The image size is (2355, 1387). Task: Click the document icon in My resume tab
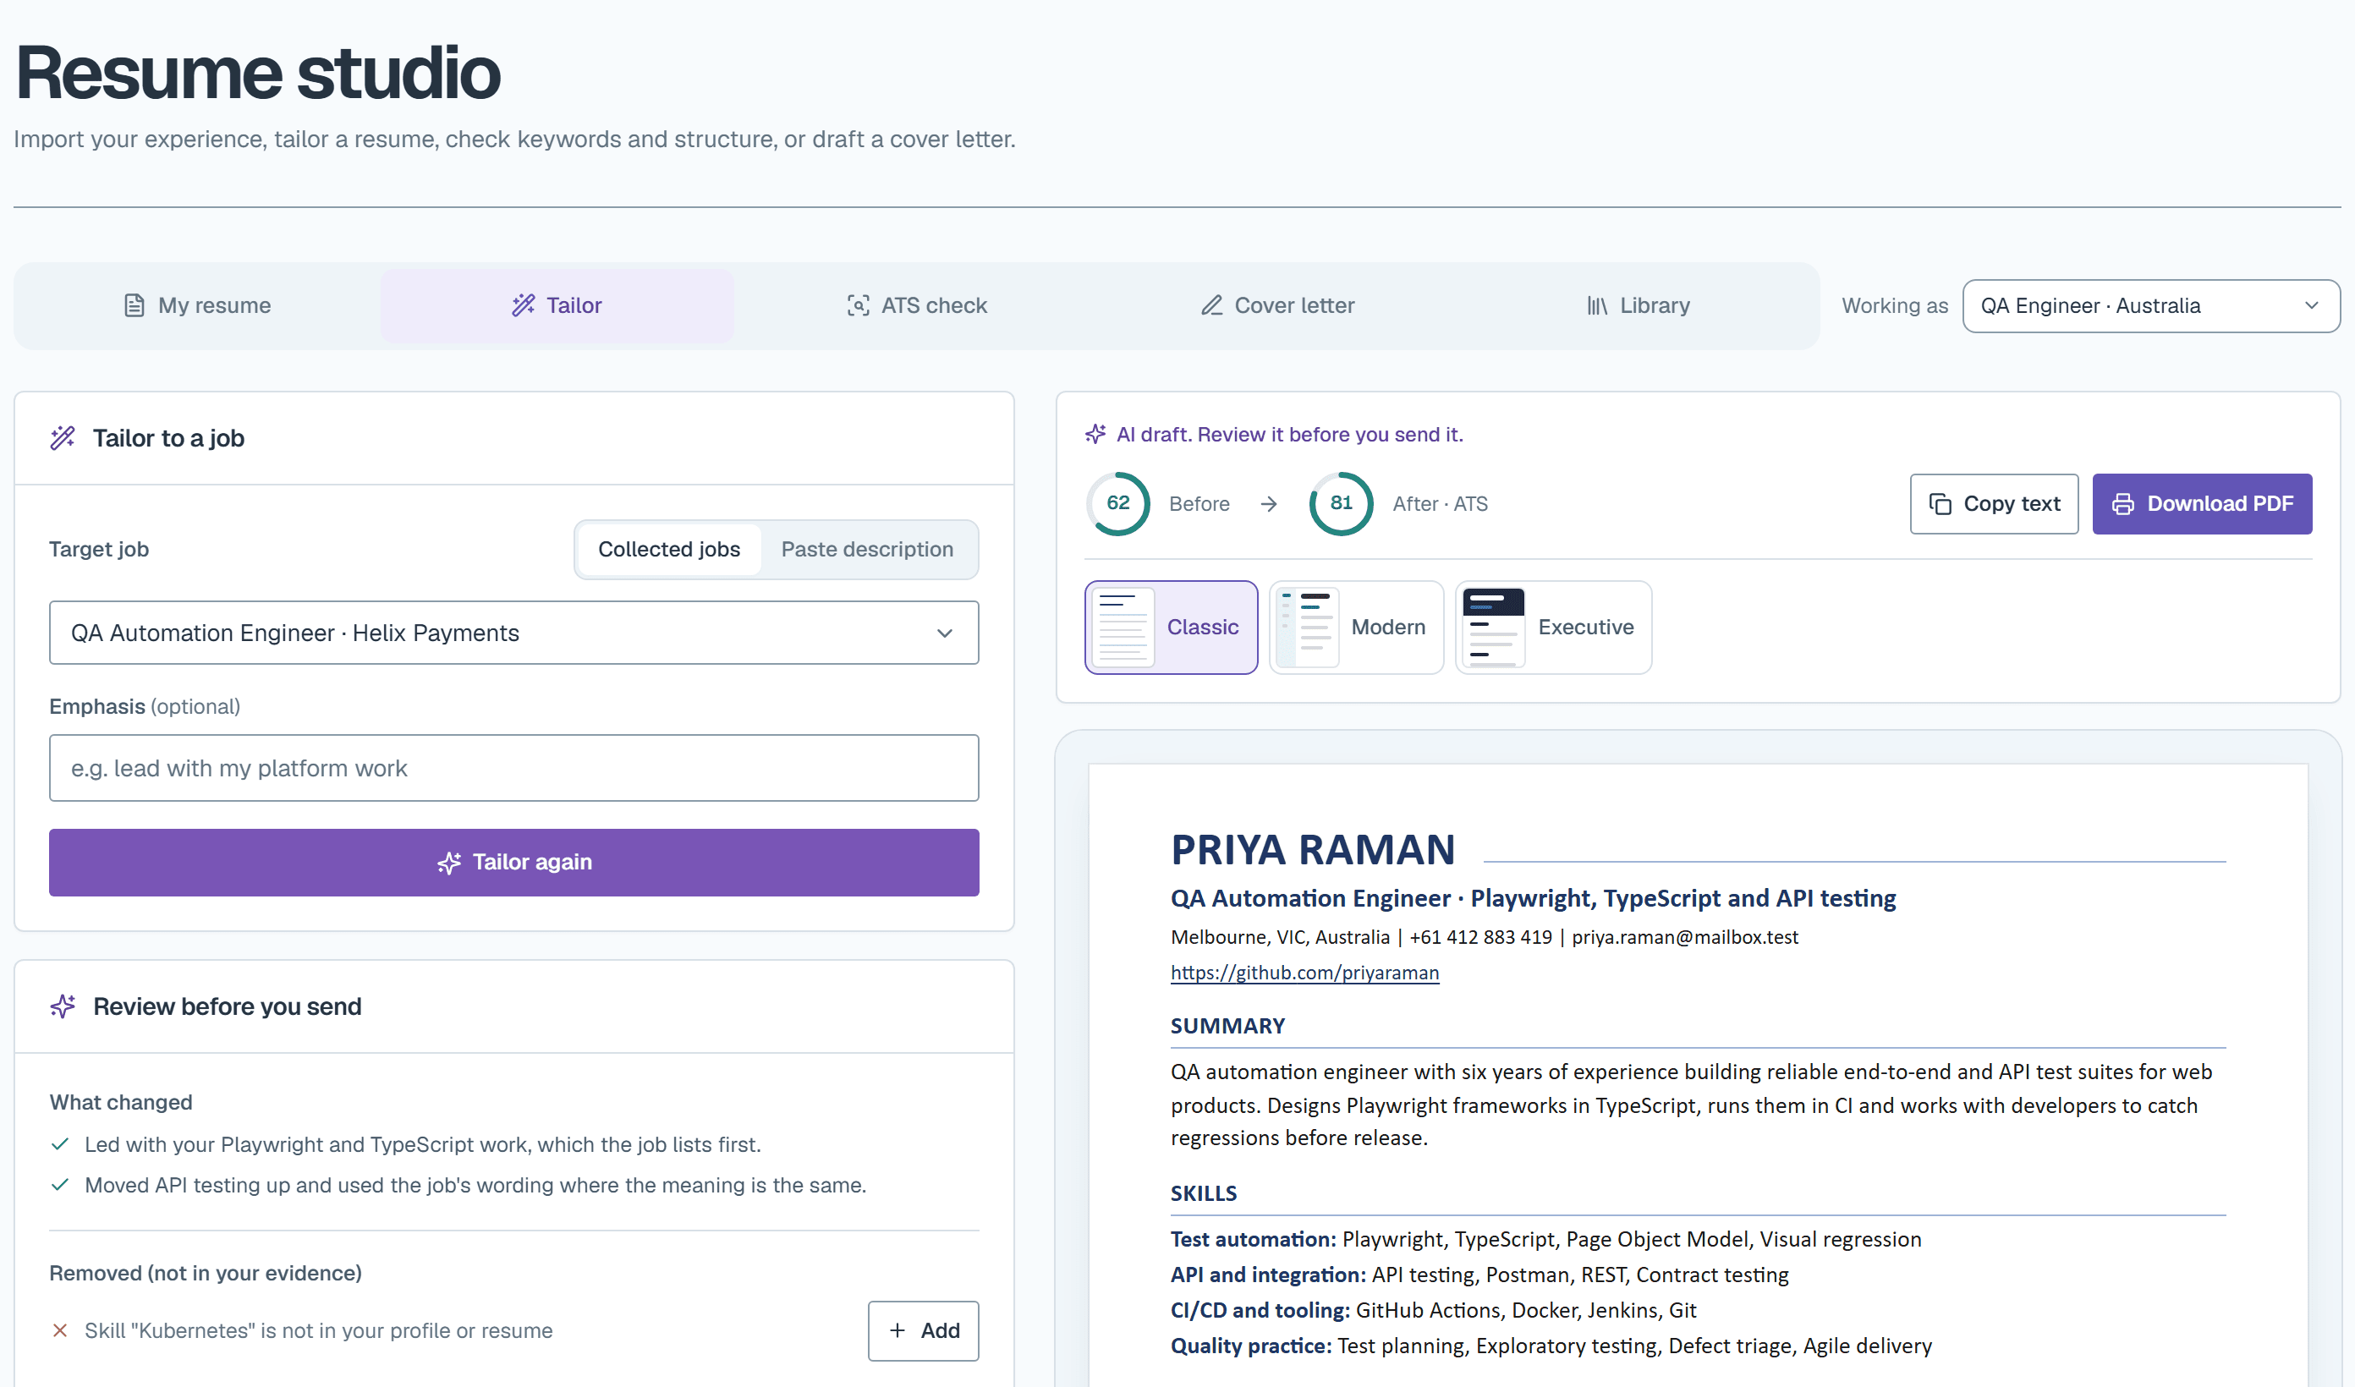134,305
